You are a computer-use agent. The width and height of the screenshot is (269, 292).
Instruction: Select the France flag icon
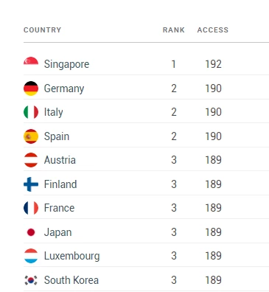[x=31, y=208]
